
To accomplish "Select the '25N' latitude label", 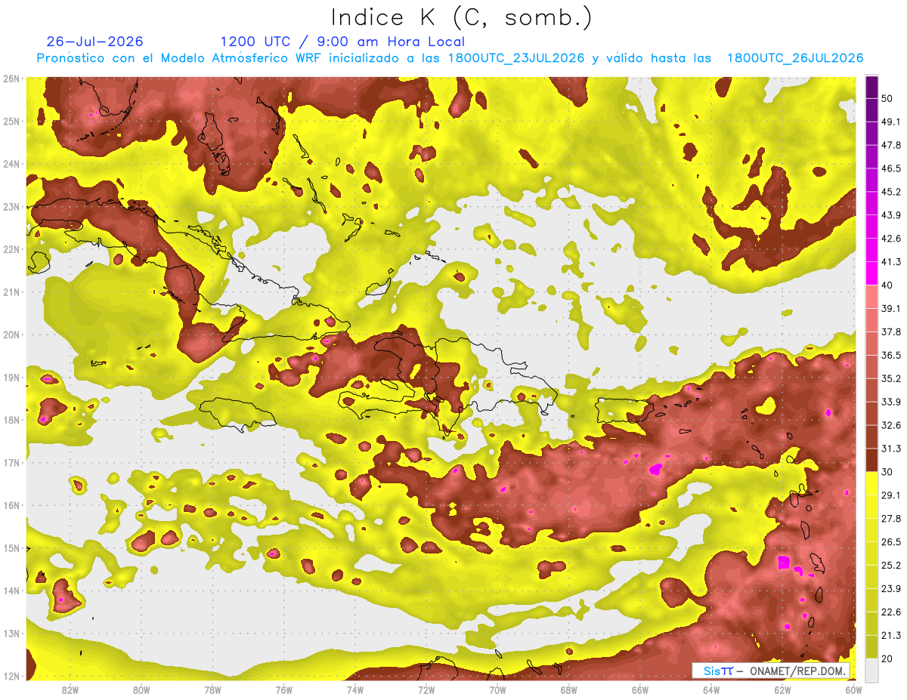I will (11, 121).
